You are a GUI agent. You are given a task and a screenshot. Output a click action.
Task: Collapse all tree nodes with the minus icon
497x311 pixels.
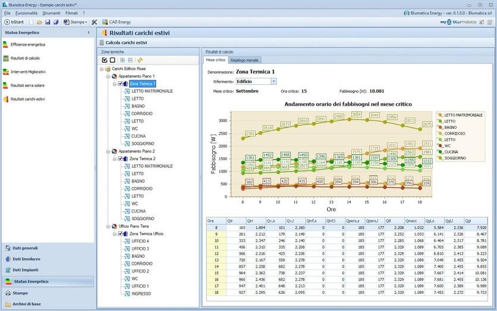tap(130, 60)
